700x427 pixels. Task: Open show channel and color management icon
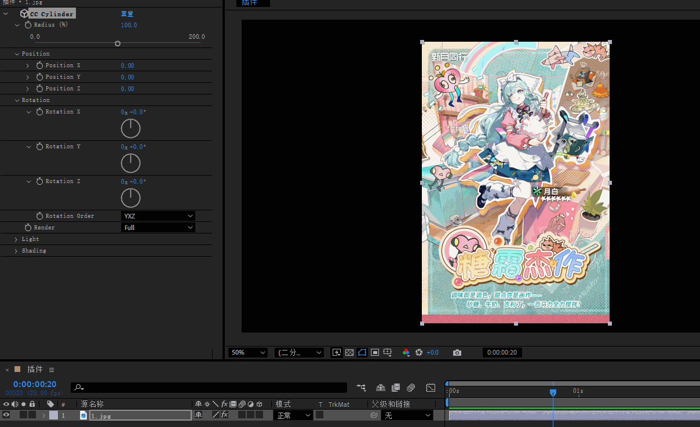click(x=406, y=352)
